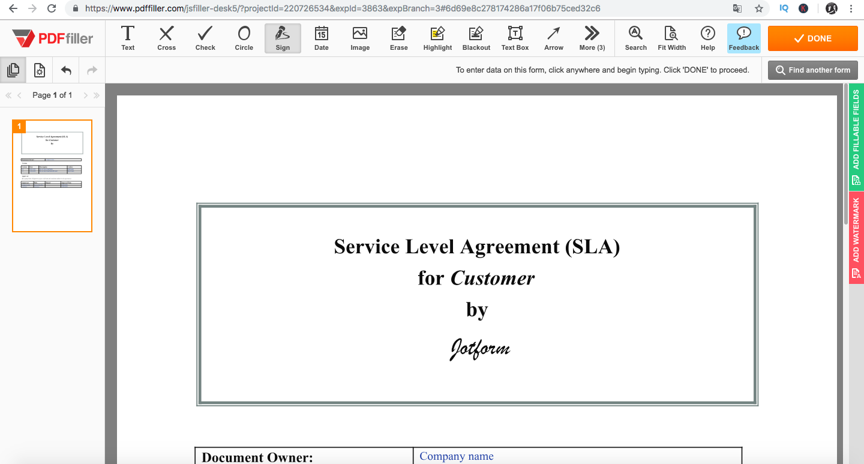Reload the browser page
864x464 pixels.
point(52,8)
